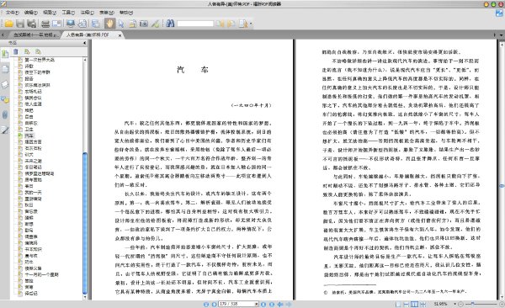Image resolution: width=505 pixels, height=308 pixels.
Task: Click the blue back-view arrow
Action: 280,304
